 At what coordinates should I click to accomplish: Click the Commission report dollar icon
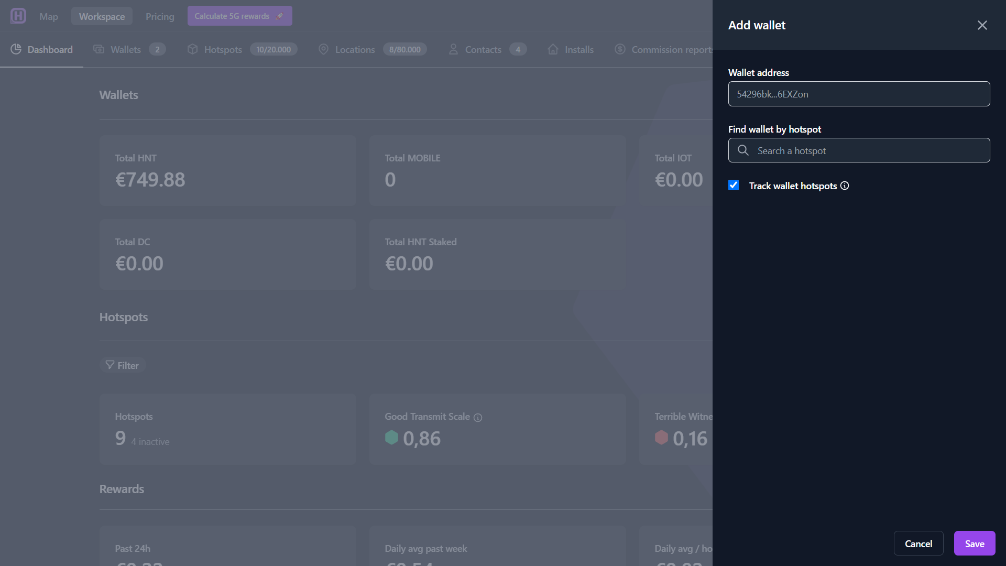point(620,49)
